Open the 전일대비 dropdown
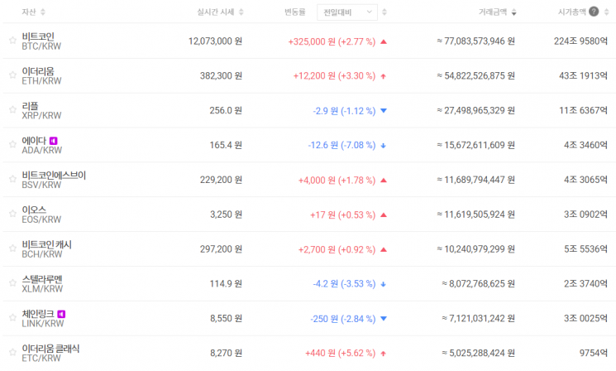This screenshot has height=371, width=616. (x=347, y=12)
